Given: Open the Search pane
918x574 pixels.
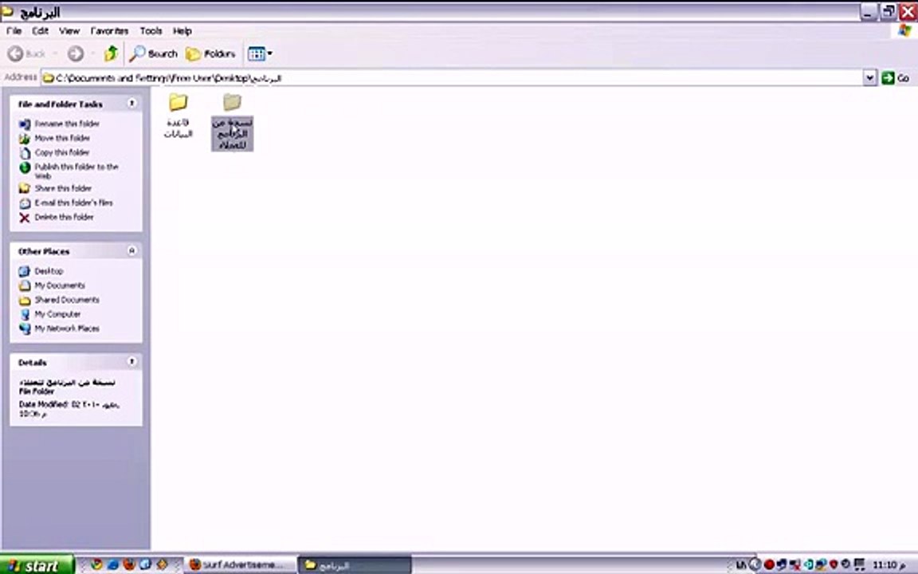Looking at the screenshot, I should pos(154,54).
